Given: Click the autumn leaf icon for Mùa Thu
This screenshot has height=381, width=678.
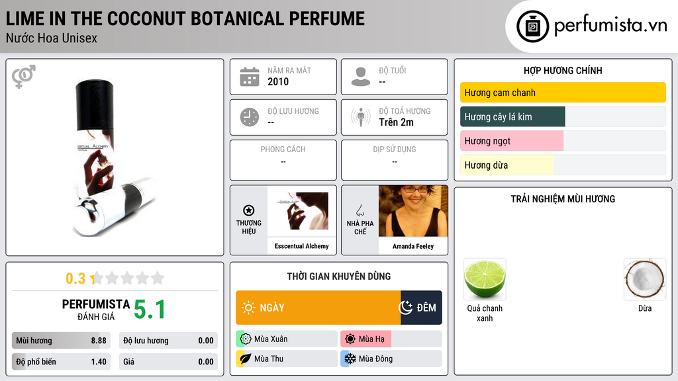Looking at the screenshot, I should point(246,359).
